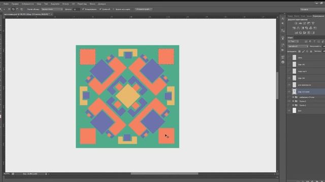Select the Add to Selection mode icon
325x182 pixels.
pos(13,9)
